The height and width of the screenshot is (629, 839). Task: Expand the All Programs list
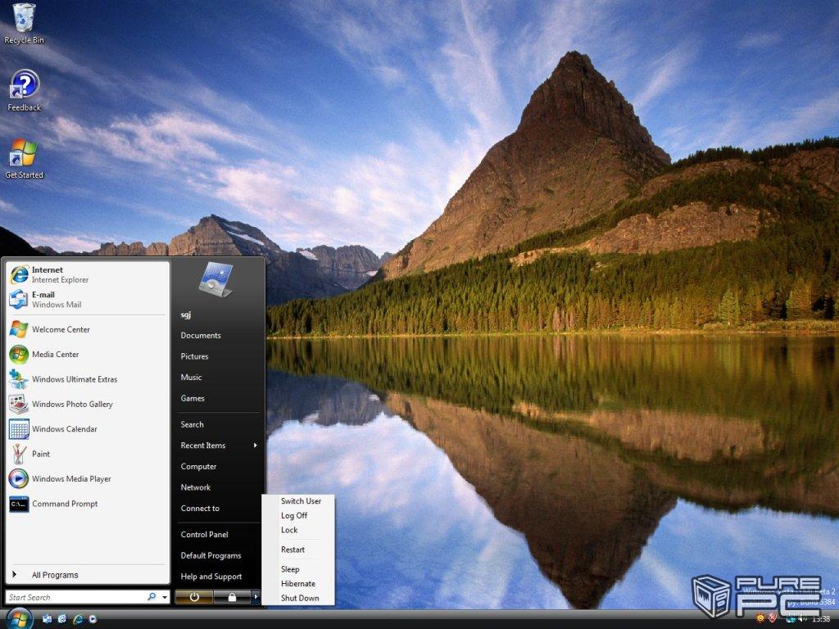(54, 575)
